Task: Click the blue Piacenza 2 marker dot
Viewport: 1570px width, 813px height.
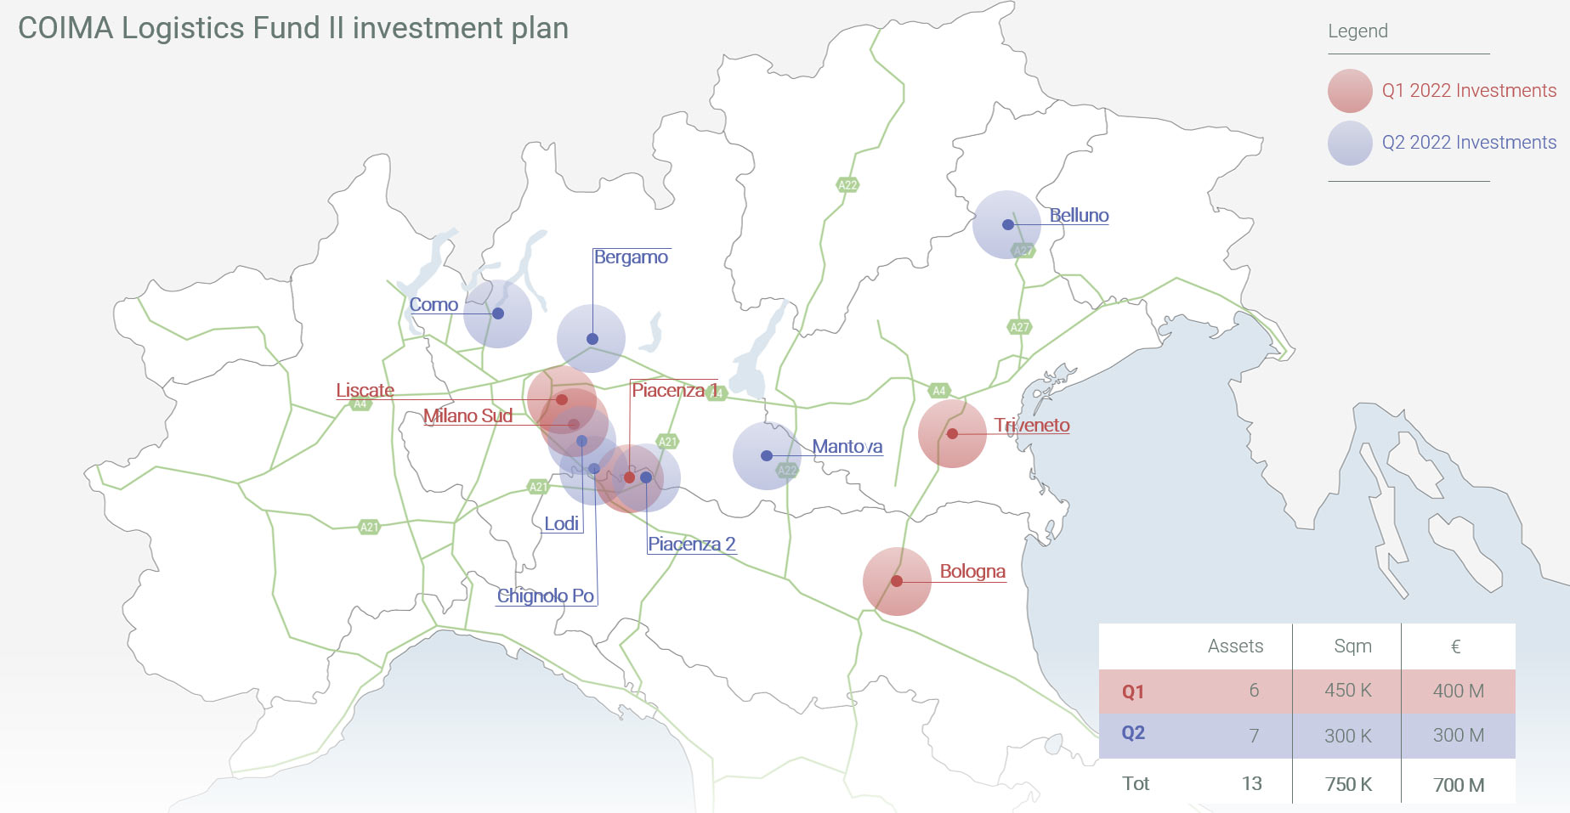Action: [x=646, y=477]
